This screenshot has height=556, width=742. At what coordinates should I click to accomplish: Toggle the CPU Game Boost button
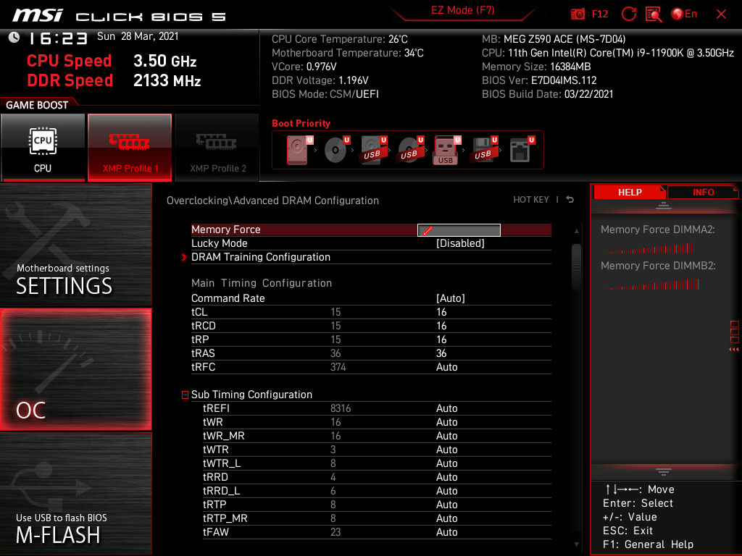pos(43,148)
